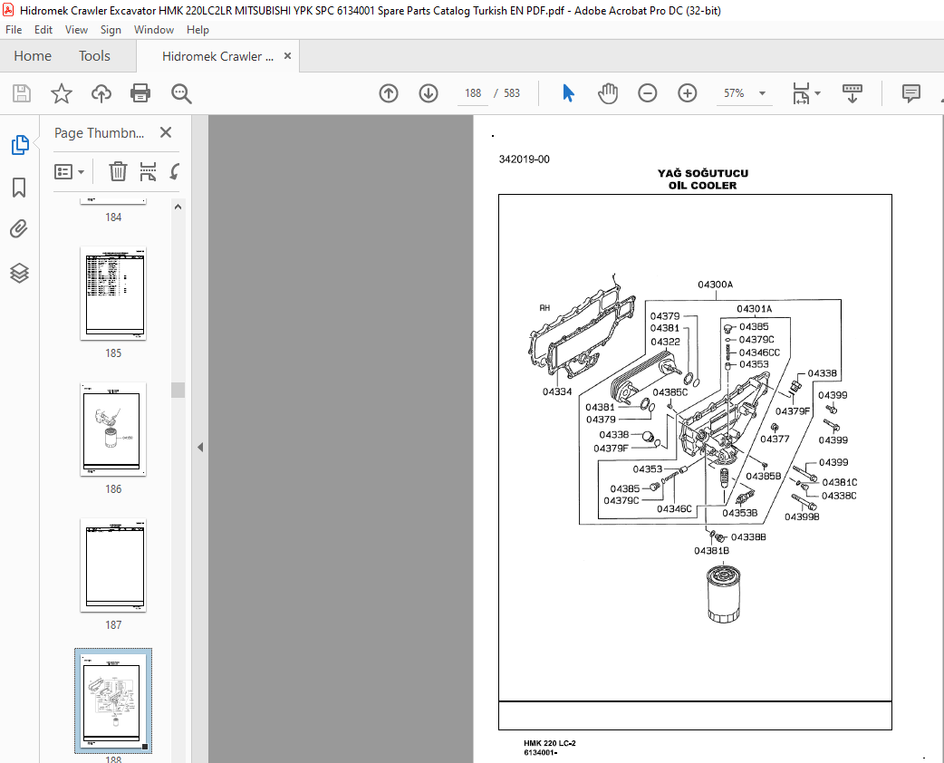Click part label 04381B in diagram

711,550
